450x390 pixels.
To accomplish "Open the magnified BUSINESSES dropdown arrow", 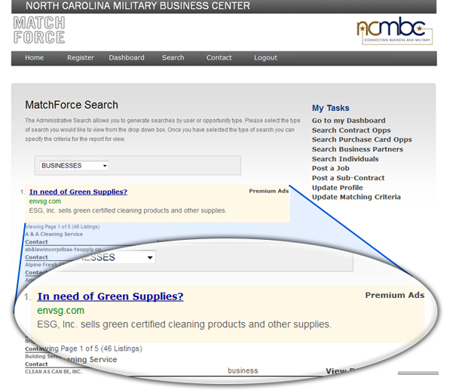I will click(150, 257).
